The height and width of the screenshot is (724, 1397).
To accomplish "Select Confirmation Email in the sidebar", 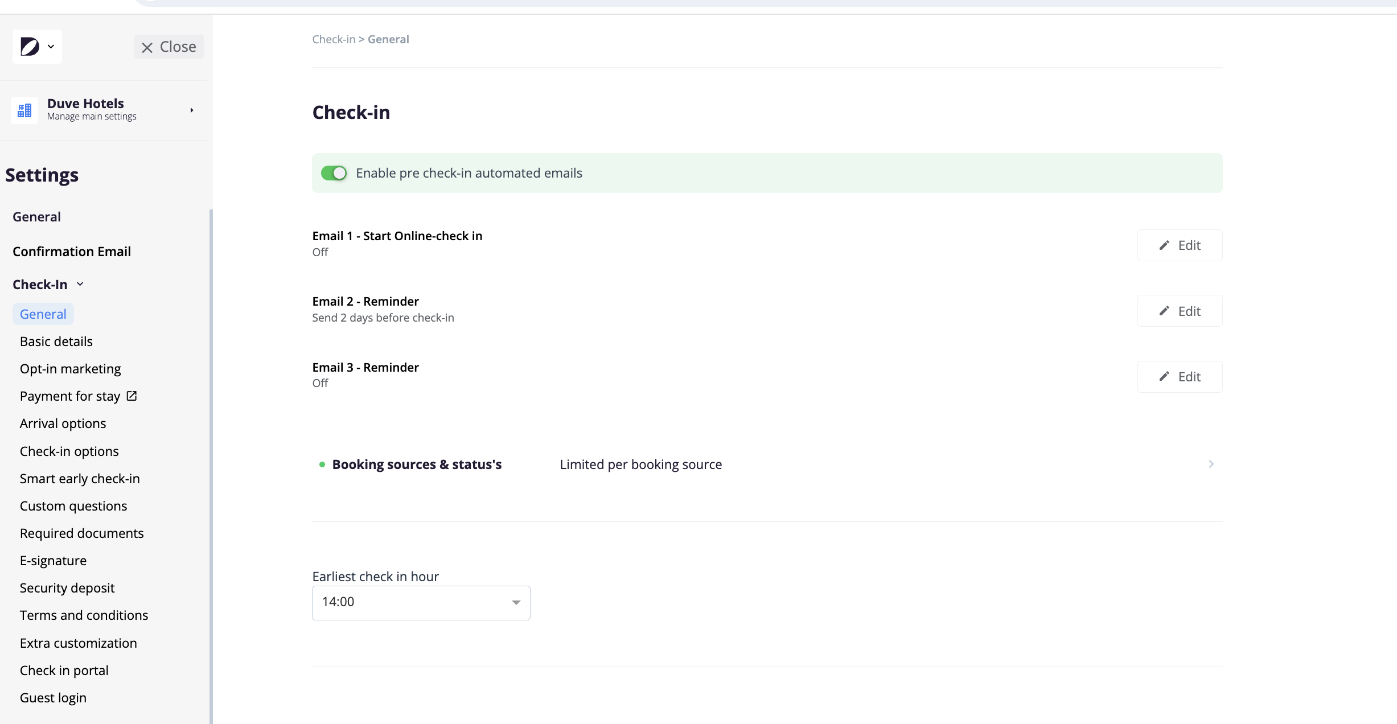I will 72,251.
